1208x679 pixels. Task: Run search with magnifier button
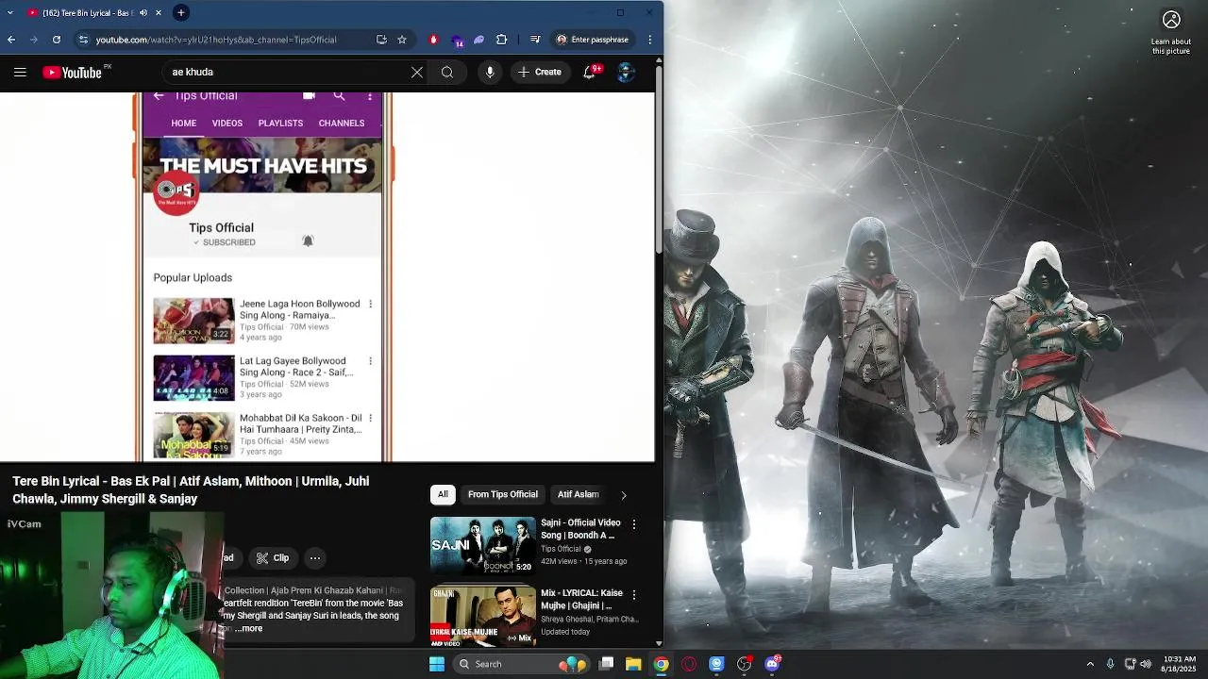447,72
